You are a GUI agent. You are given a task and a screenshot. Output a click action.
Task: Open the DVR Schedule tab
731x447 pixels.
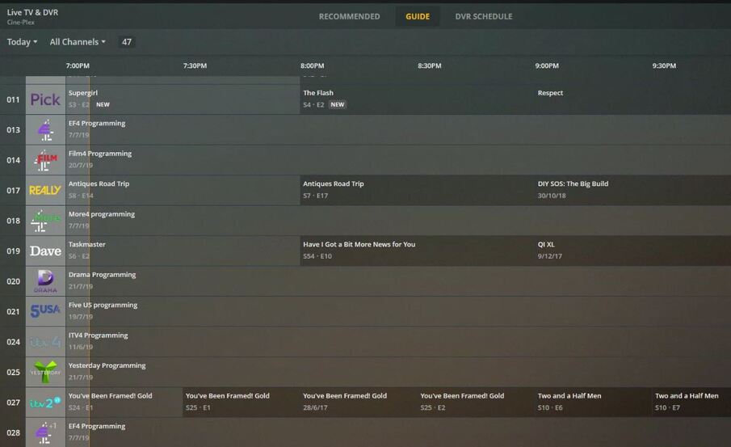484,16
